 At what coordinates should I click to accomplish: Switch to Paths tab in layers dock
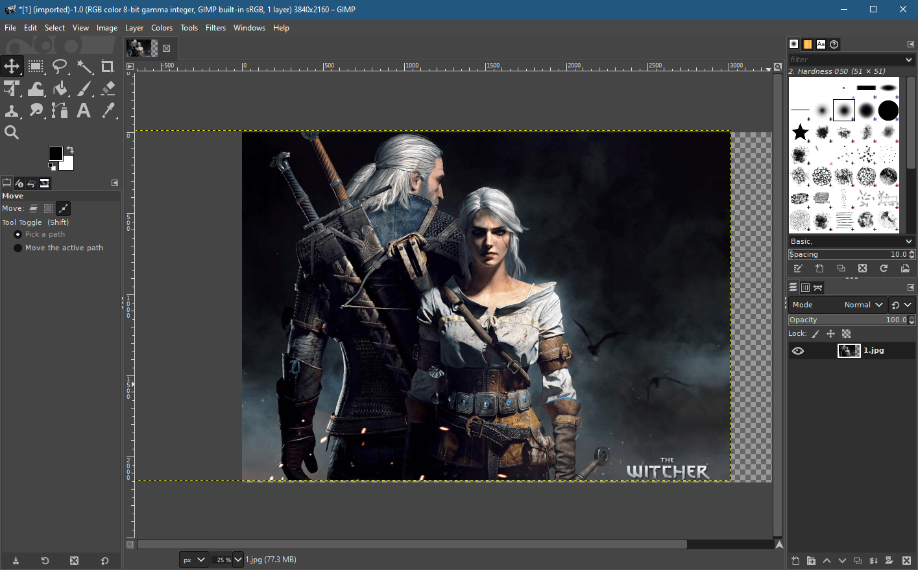818,288
